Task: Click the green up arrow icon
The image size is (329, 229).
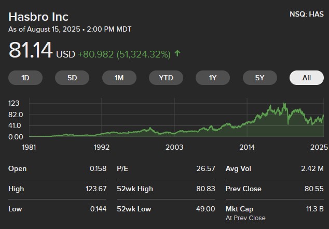Action: point(178,53)
